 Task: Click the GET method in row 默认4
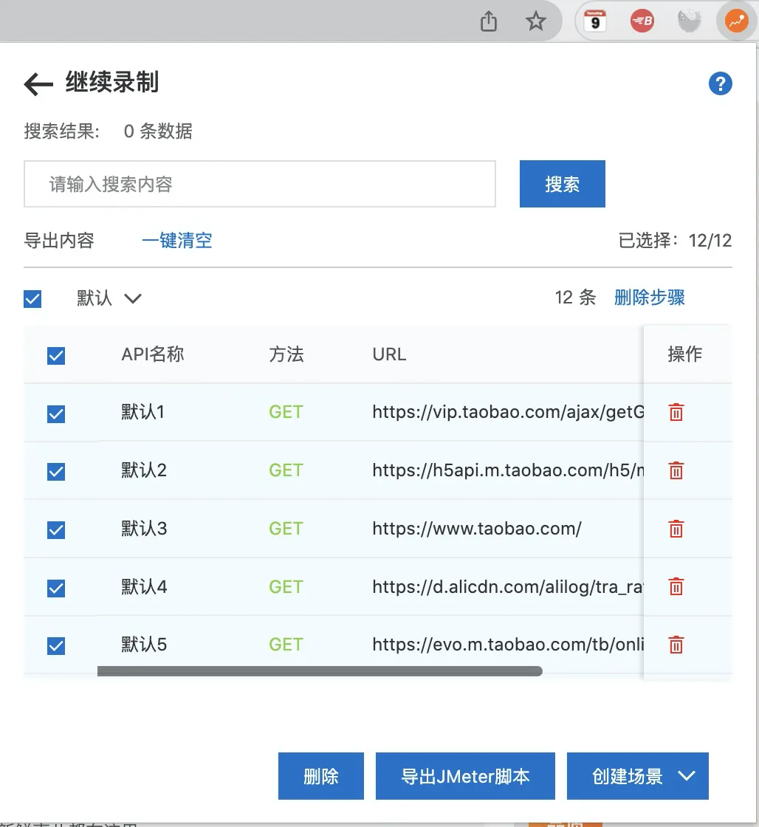tap(286, 586)
